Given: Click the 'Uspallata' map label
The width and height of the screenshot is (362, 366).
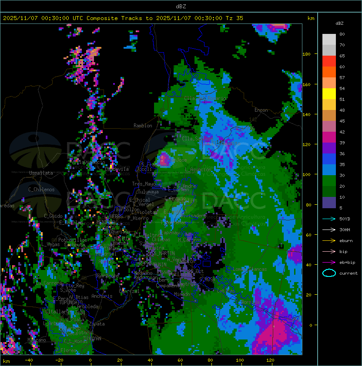Looking at the screenshot, I should click(41, 173).
